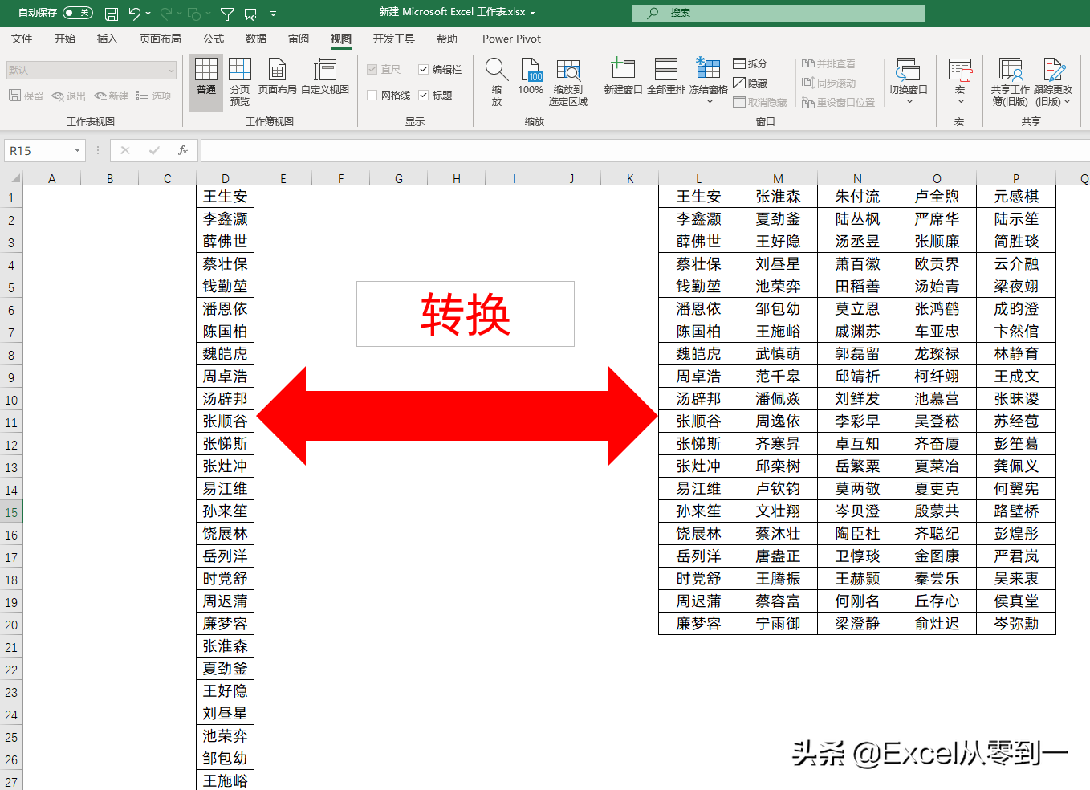Switch to the 开始 Home tab
Screen dimensions: 1090x790
(x=64, y=39)
